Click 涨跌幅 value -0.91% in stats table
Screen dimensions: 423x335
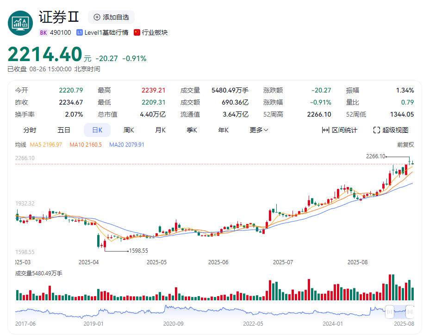pos(320,103)
